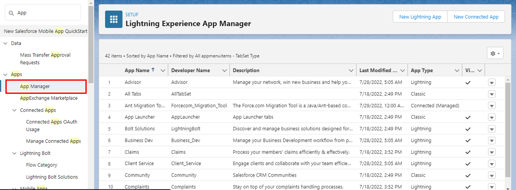
Task: Sort by Description column header
Action: pyautogui.click(x=246, y=70)
